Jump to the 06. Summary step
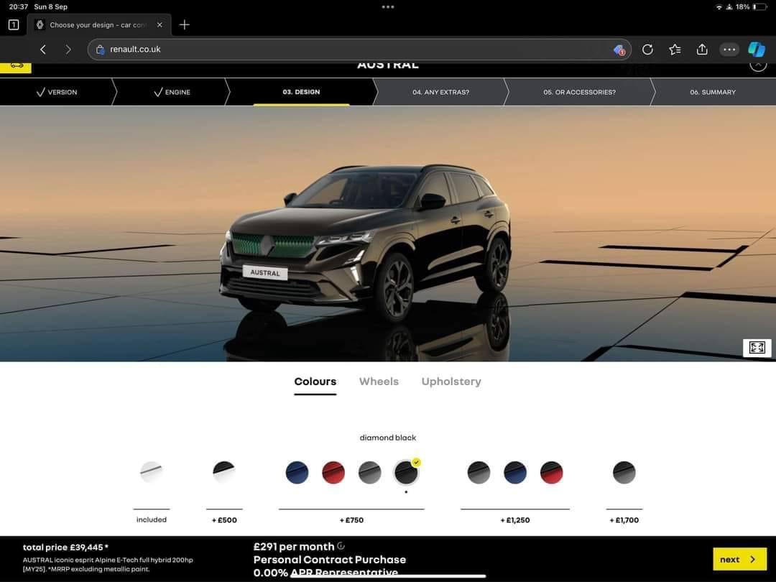Screen dimensions: 776x582 pyautogui.click(x=713, y=92)
